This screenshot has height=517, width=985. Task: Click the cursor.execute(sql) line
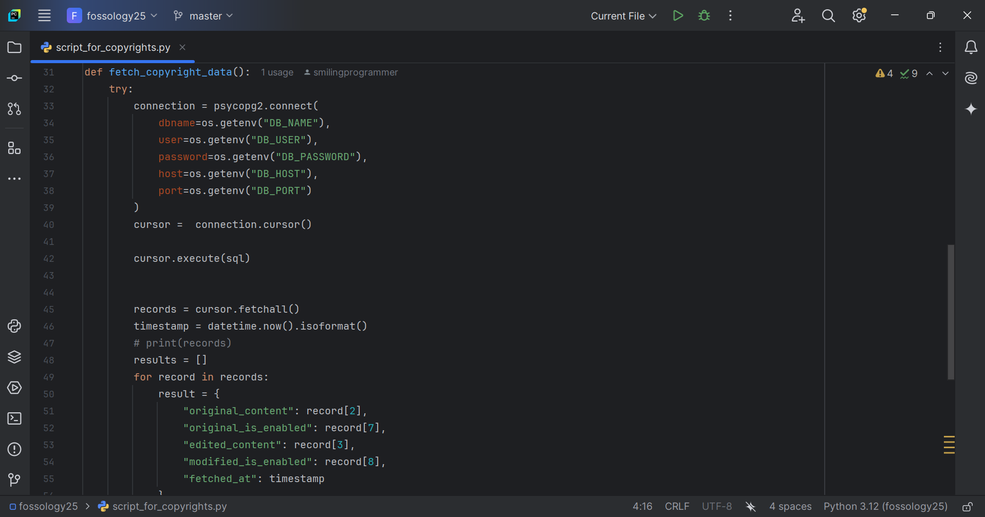(x=192, y=258)
